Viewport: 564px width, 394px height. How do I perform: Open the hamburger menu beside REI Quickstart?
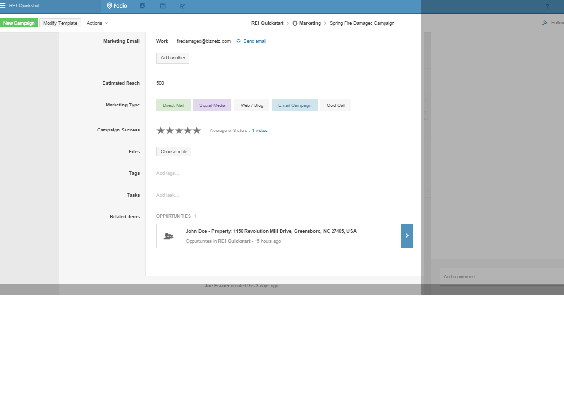click(3, 6)
